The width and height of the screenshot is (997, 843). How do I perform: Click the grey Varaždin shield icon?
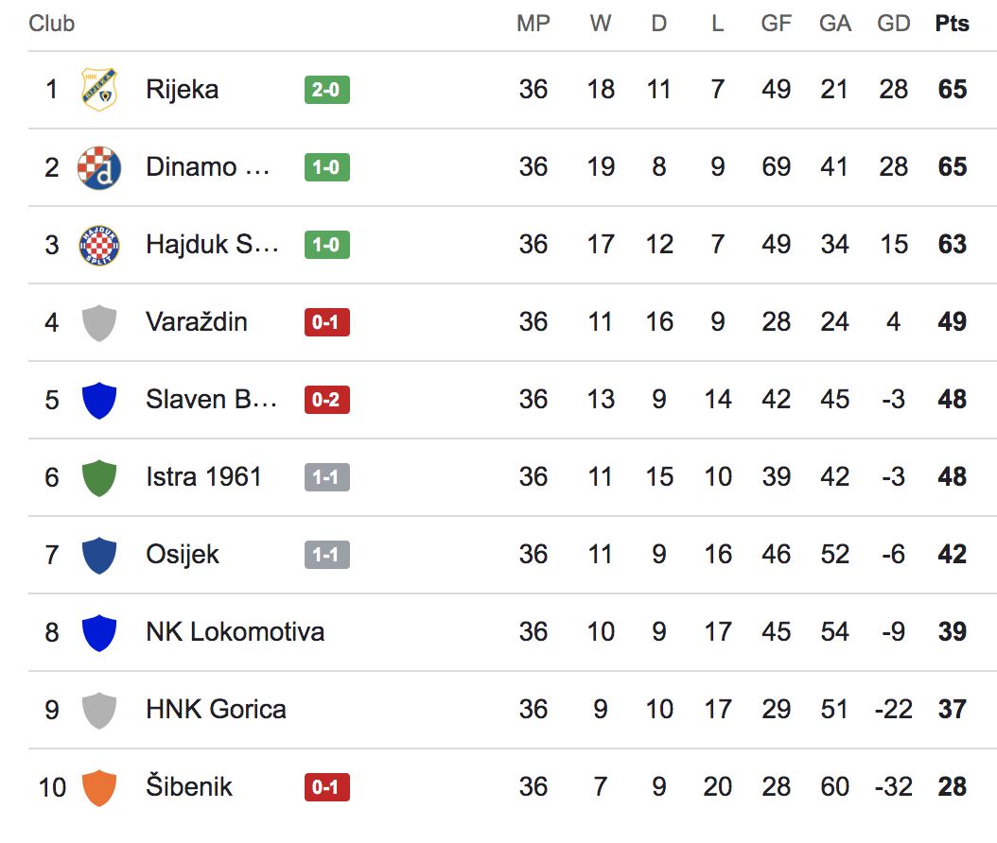pyautogui.click(x=99, y=322)
